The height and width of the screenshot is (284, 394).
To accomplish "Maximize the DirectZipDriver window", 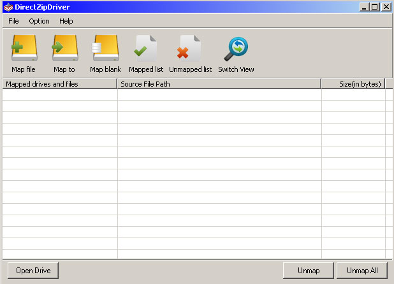I will [374, 7].
